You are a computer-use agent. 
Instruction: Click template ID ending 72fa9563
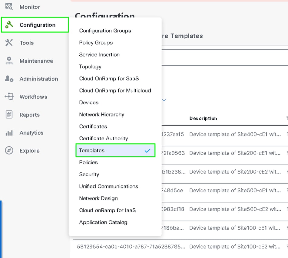173,153
